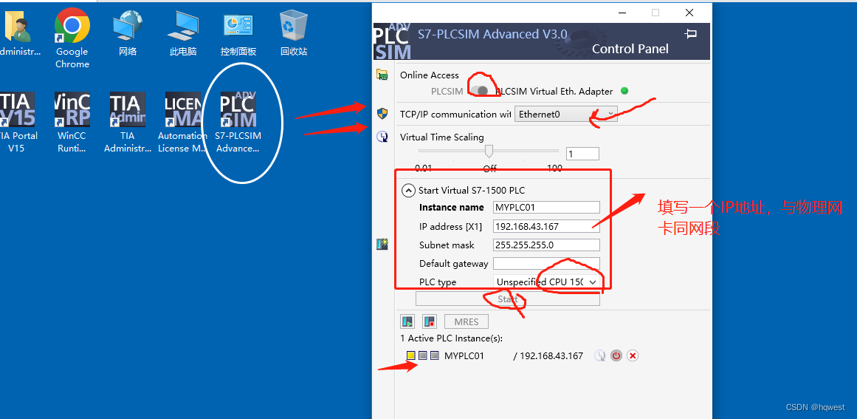Click the 'Virtual Time Scaling' label

(442, 137)
